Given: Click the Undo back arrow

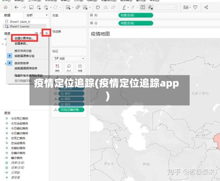Looking at the screenshot, I should point(16,7).
